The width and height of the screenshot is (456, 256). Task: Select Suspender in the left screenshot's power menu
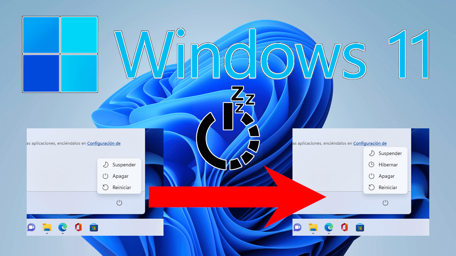tap(119, 165)
